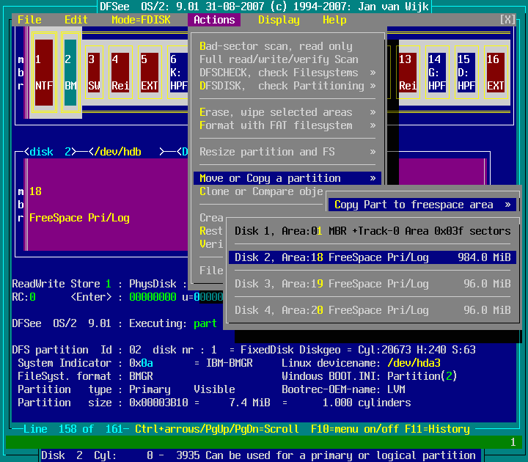
Task: Choose Copy Part to freespace area
Action: click(422, 205)
